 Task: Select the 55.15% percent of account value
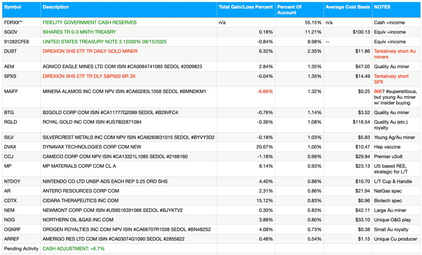tap(313, 23)
